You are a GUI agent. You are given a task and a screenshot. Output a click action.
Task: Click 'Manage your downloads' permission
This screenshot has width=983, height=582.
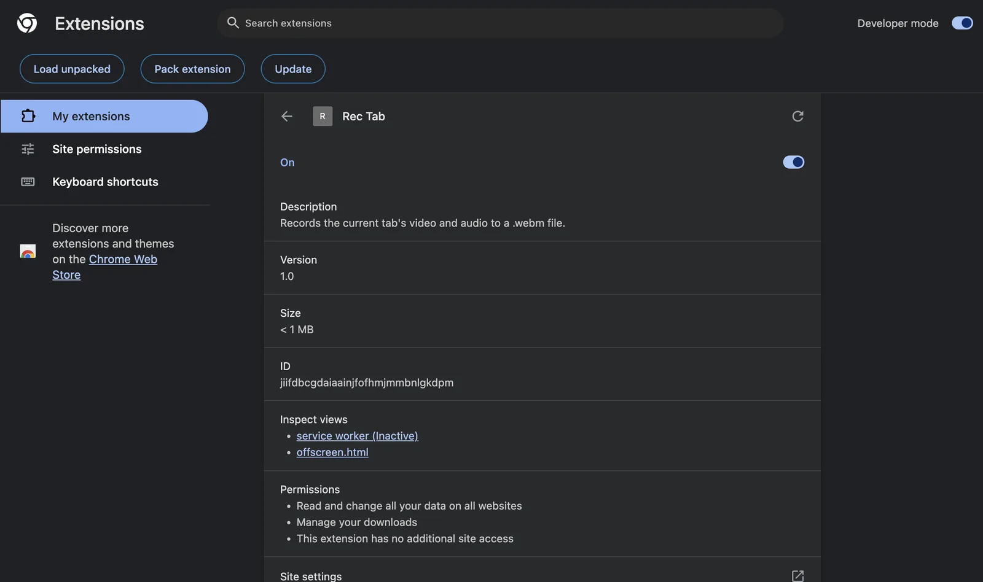pos(356,522)
